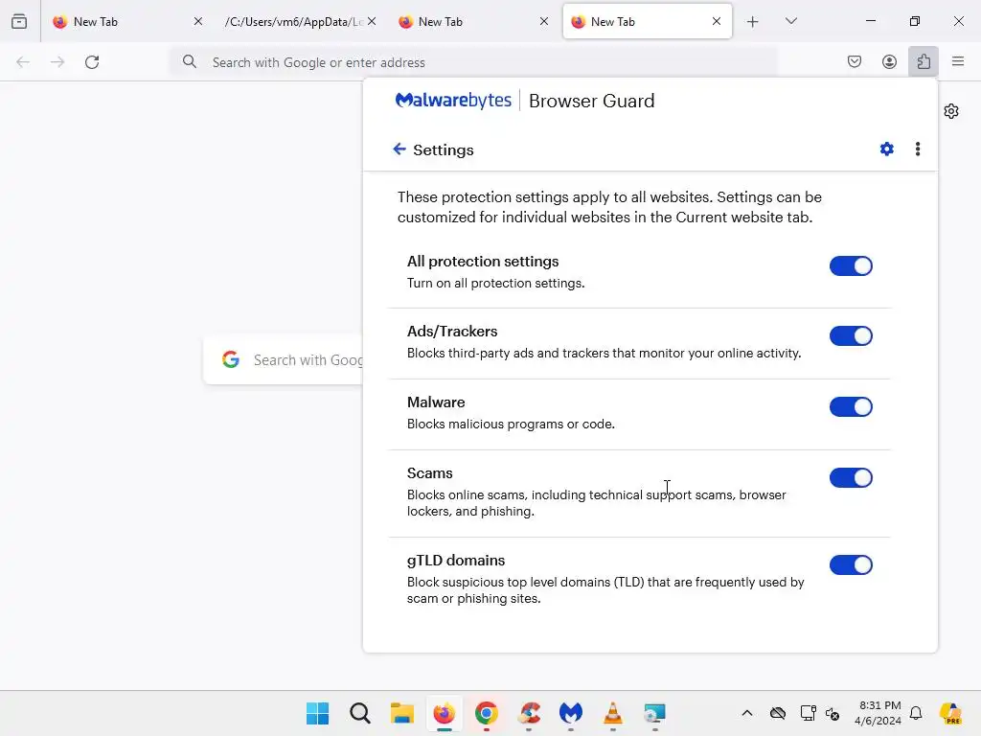Open Windows taskbar search
The image size is (981, 736).
pos(360,713)
